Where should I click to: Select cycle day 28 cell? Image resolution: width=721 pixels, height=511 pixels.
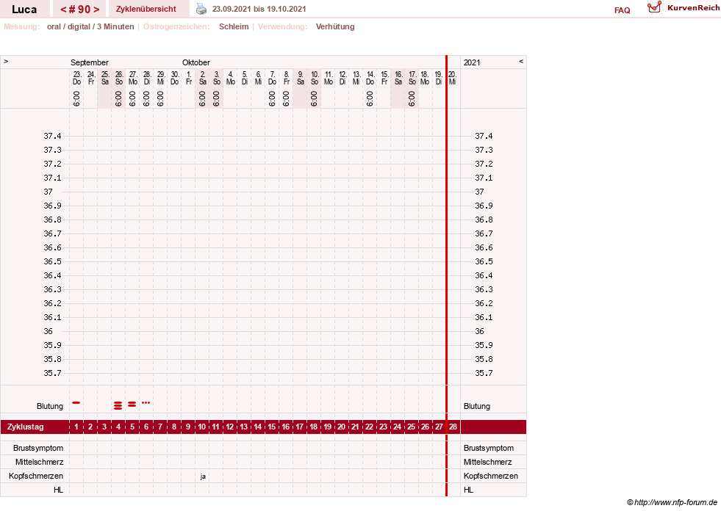453,427
